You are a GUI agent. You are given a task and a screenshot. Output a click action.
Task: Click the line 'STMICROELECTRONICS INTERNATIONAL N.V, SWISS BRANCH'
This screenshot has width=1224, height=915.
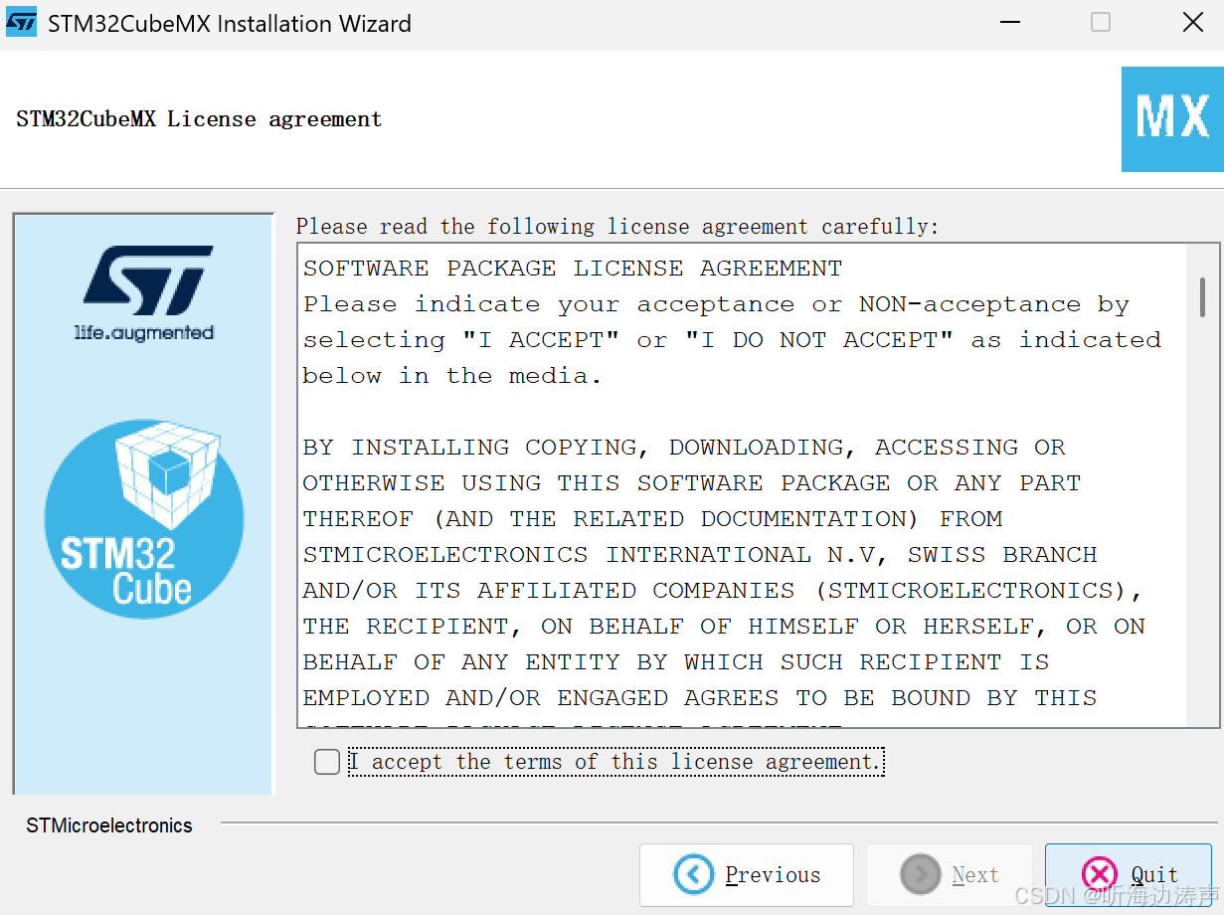point(700,555)
